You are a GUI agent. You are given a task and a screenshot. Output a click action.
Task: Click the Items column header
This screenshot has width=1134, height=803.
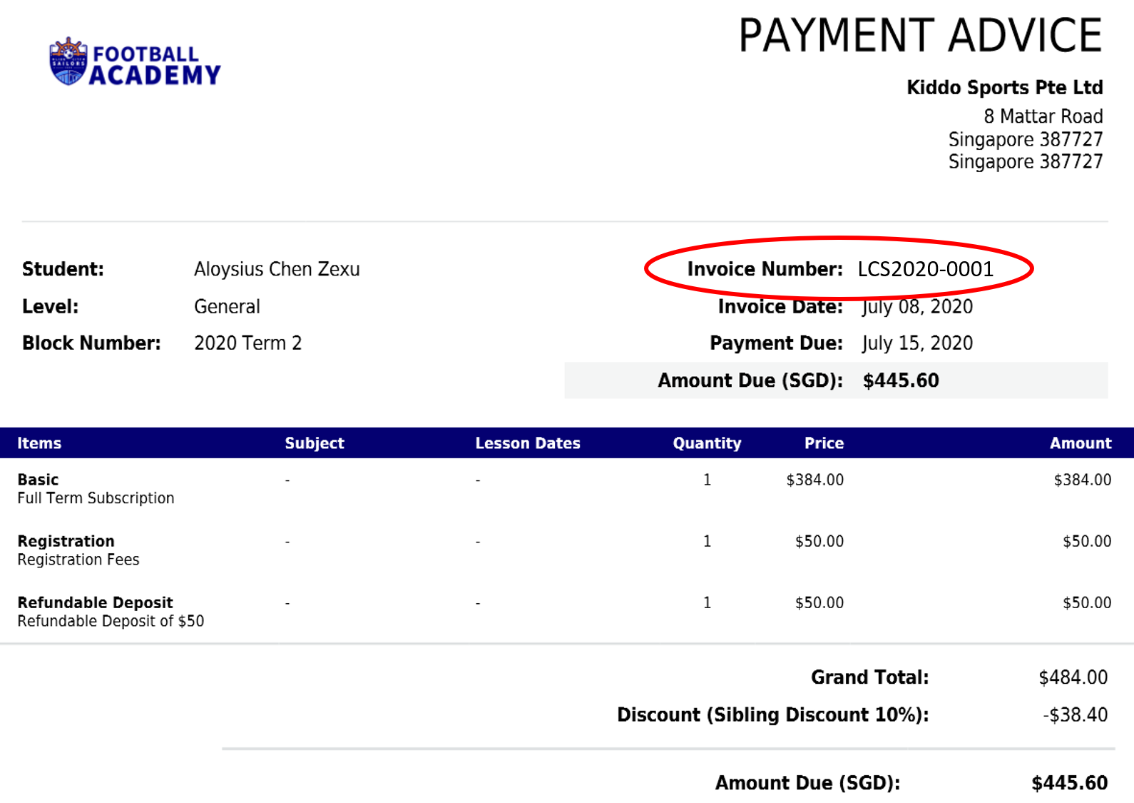(x=39, y=443)
